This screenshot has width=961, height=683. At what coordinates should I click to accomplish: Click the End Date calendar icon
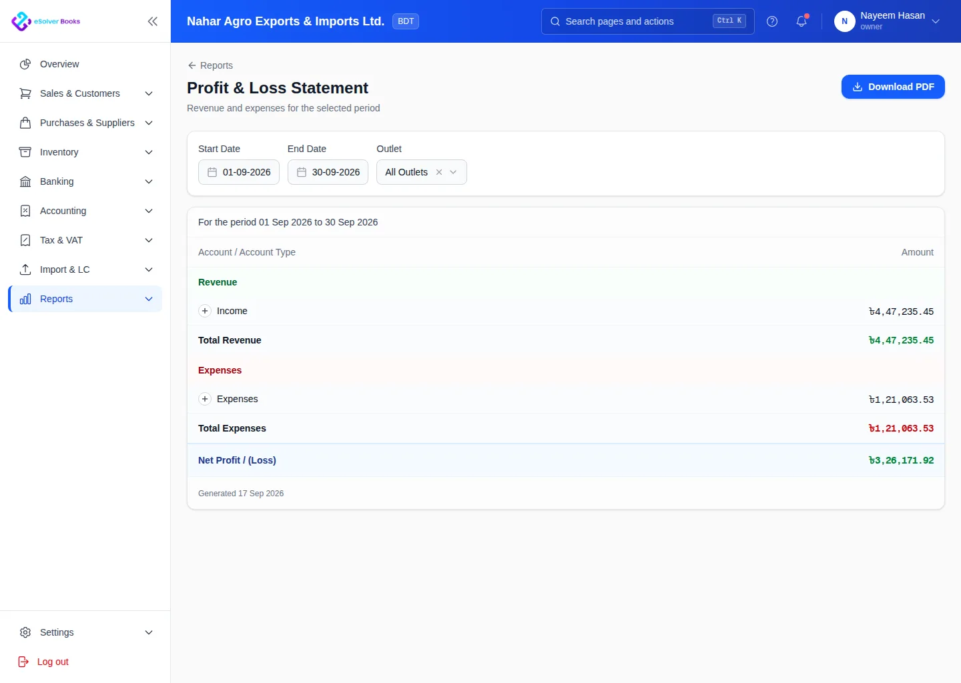pyautogui.click(x=302, y=172)
